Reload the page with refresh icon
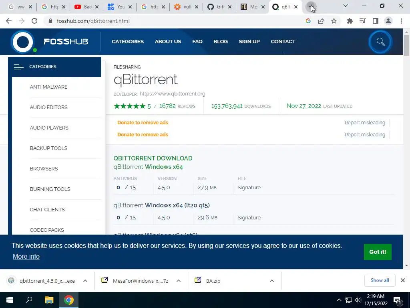410x308 pixels. pyautogui.click(x=34, y=21)
